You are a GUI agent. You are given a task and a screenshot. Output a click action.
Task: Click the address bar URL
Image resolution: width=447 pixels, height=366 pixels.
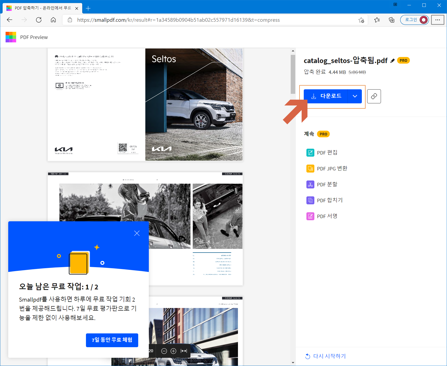click(x=179, y=20)
